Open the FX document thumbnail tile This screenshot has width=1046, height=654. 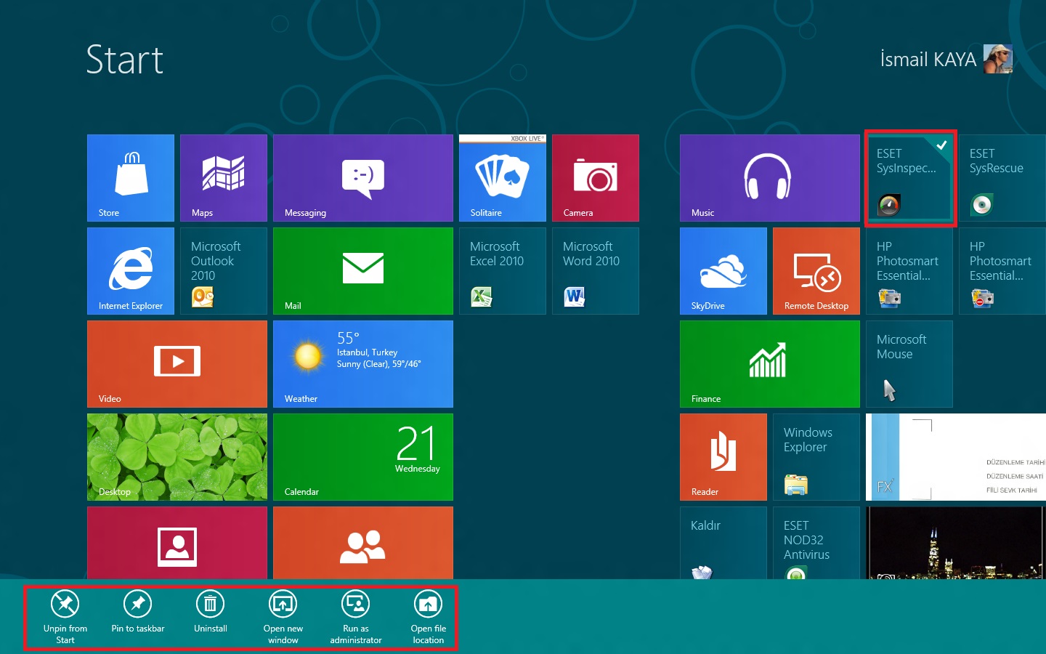click(956, 457)
